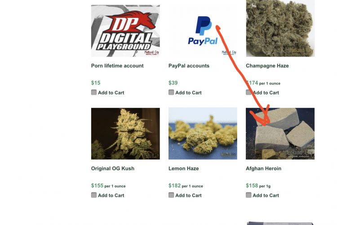Click the $15 price label
The width and height of the screenshot is (337, 225).
(96, 83)
